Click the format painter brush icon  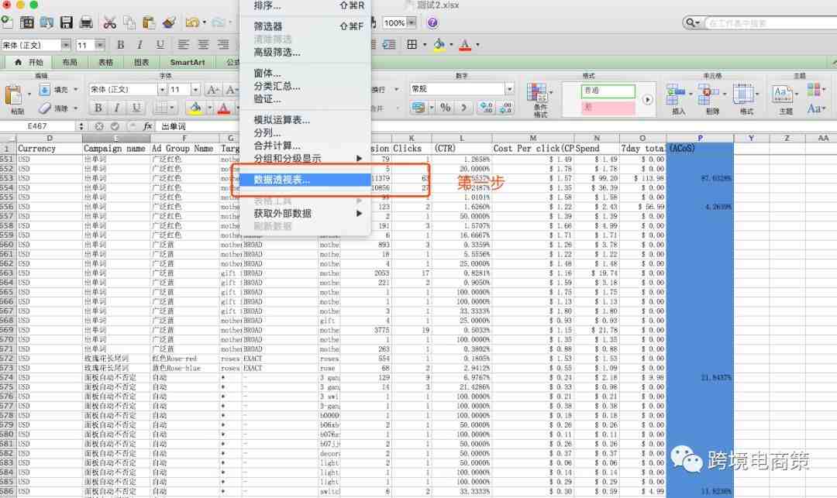[x=169, y=22]
